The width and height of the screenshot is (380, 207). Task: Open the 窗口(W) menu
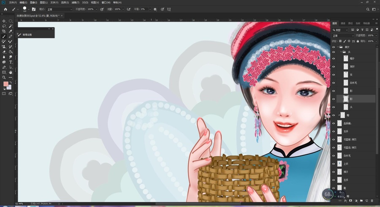pyautogui.click(x=106, y=3)
